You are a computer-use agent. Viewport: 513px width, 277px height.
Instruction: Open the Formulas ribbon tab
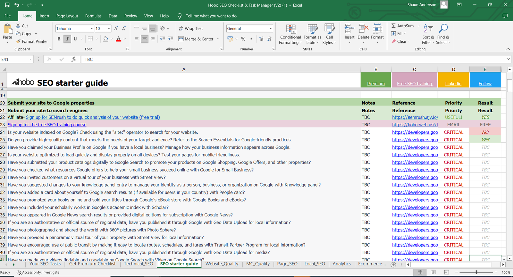pos(93,16)
